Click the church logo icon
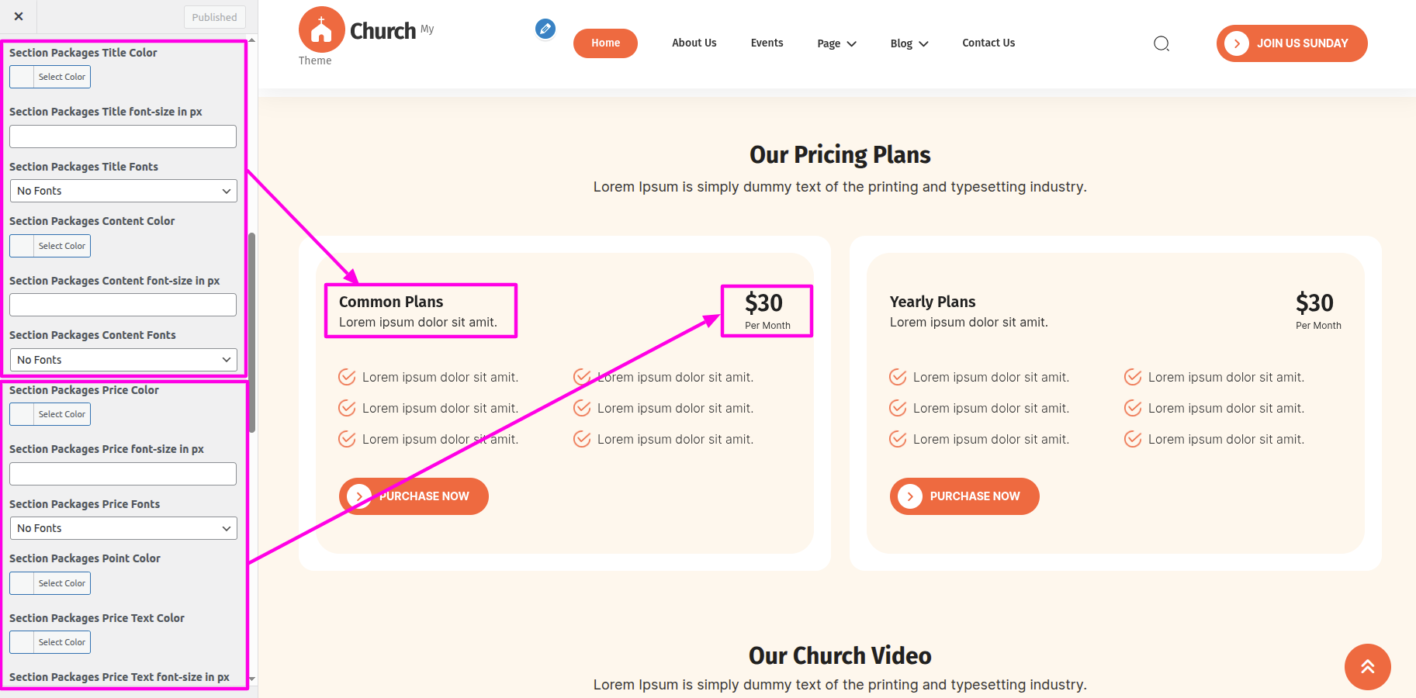Viewport: 1416px width, 698px height. click(x=321, y=29)
